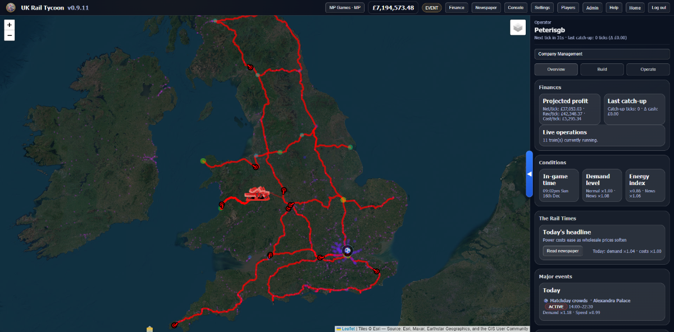Image resolution: width=674 pixels, height=332 pixels.
Task: Open the Finance page from header
Action: [x=457, y=8]
